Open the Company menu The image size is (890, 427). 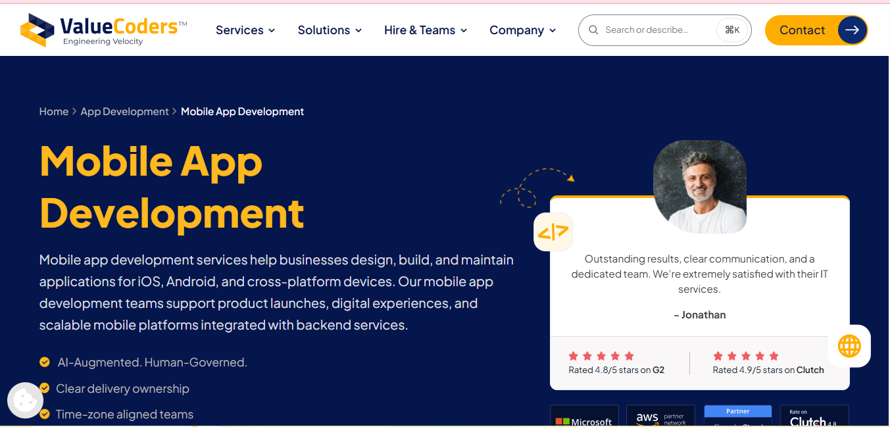click(523, 30)
